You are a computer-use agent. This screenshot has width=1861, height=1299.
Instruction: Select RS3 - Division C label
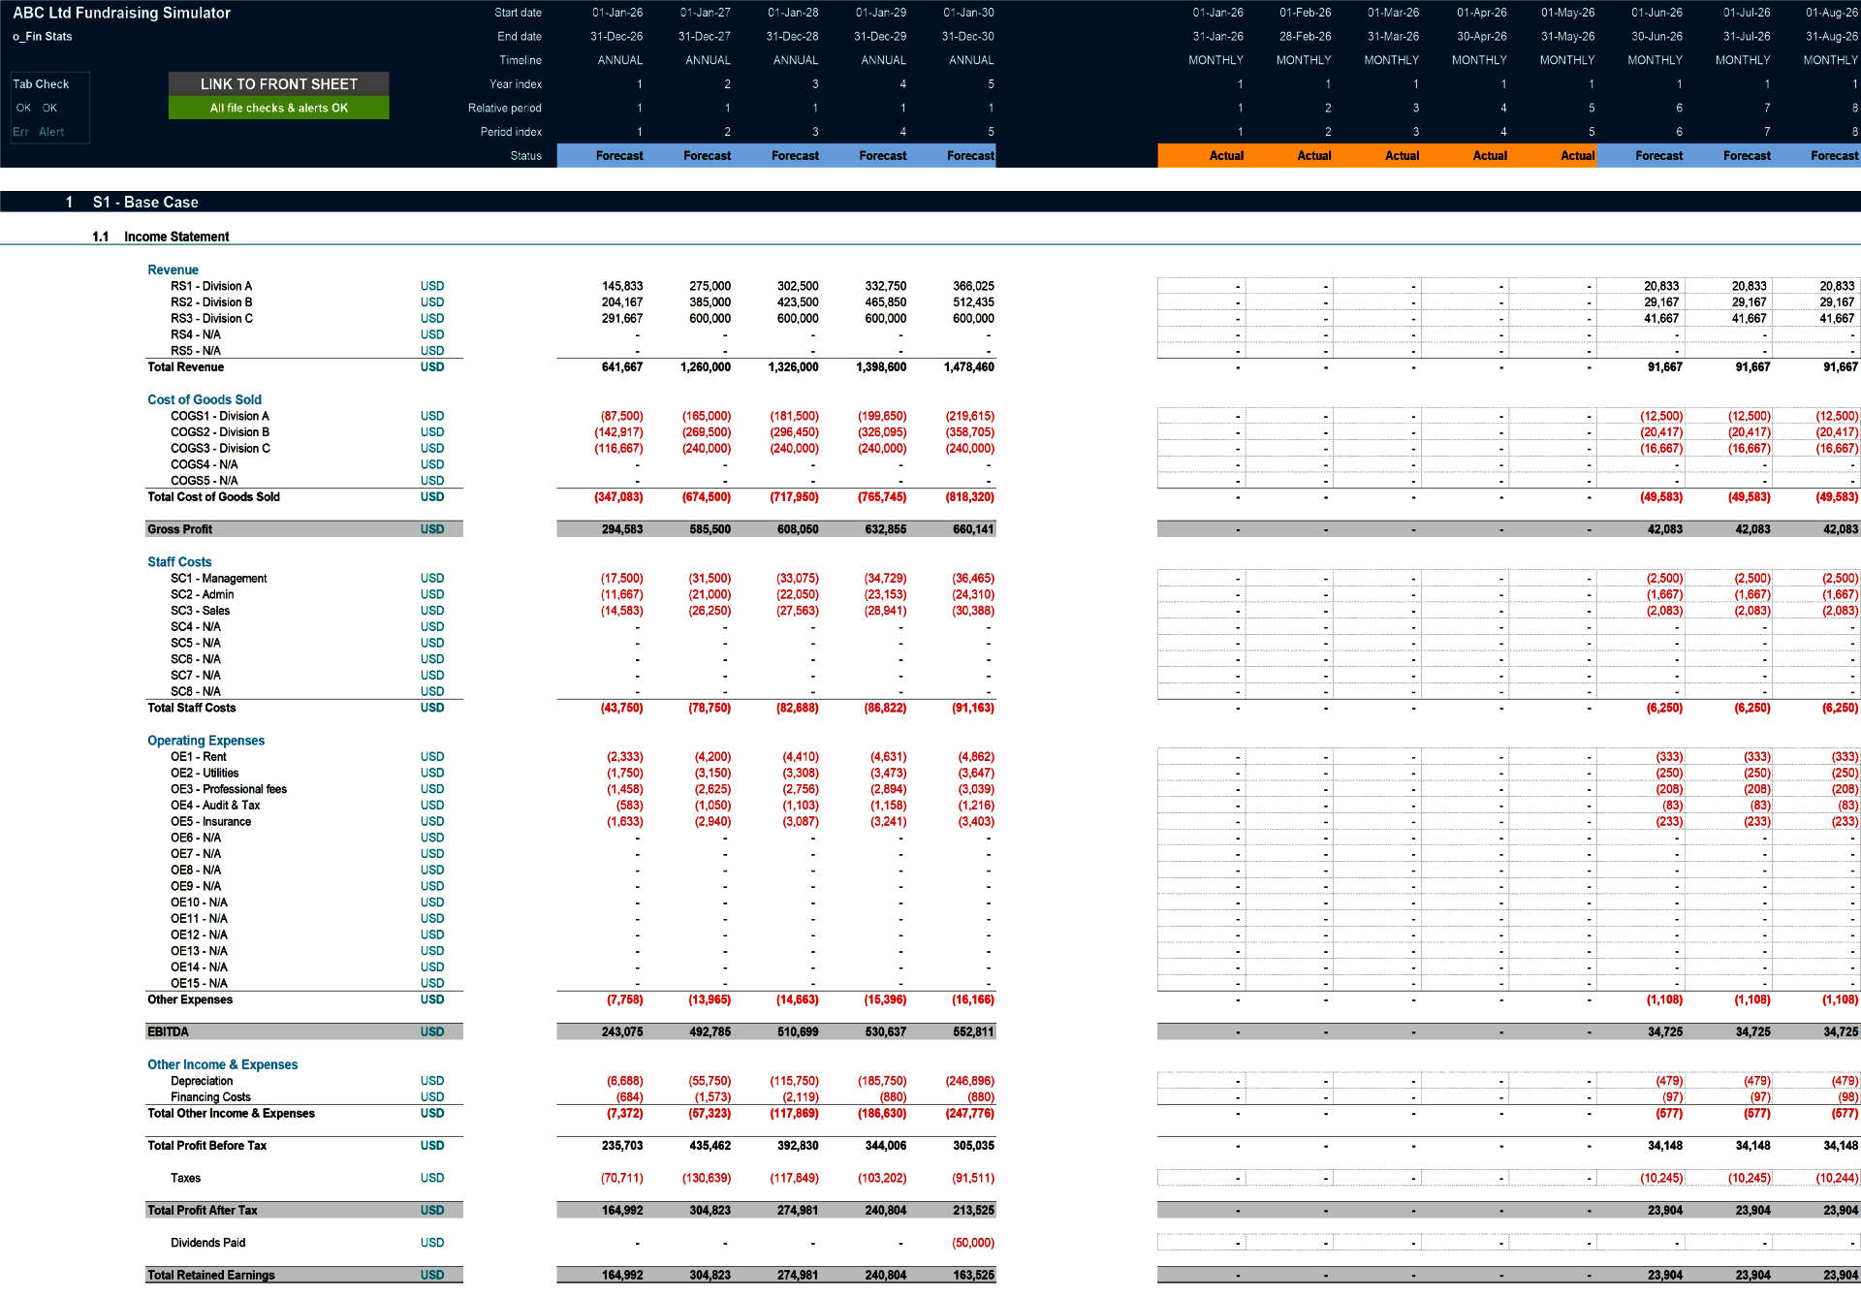211,319
